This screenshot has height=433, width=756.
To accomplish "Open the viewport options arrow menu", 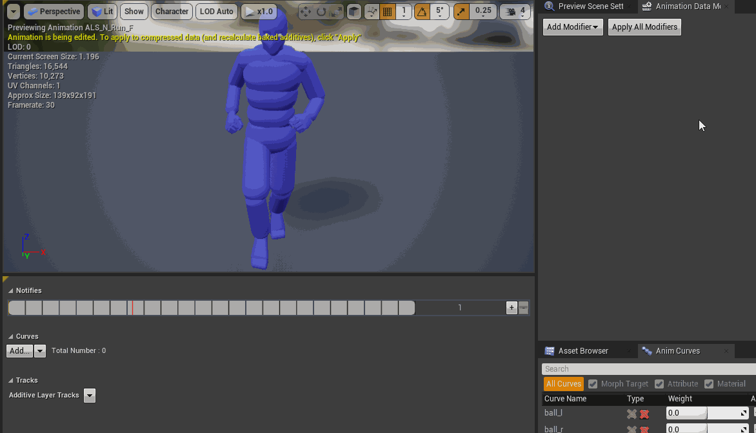I will [x=13, y=12].
